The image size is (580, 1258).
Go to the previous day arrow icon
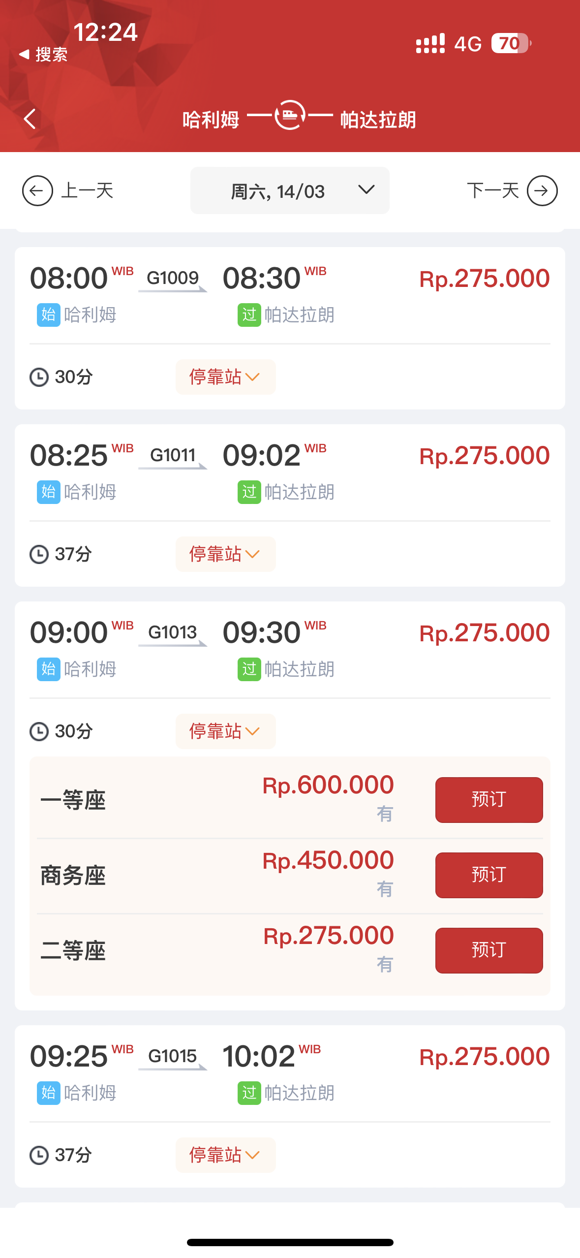tap(37, 190)
